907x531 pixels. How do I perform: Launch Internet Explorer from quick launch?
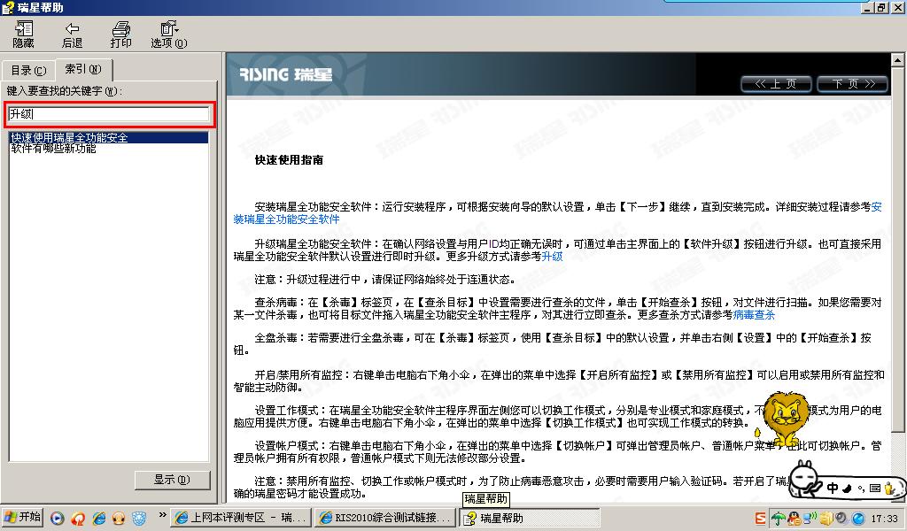pyautogui.click(x=99, y=519)
